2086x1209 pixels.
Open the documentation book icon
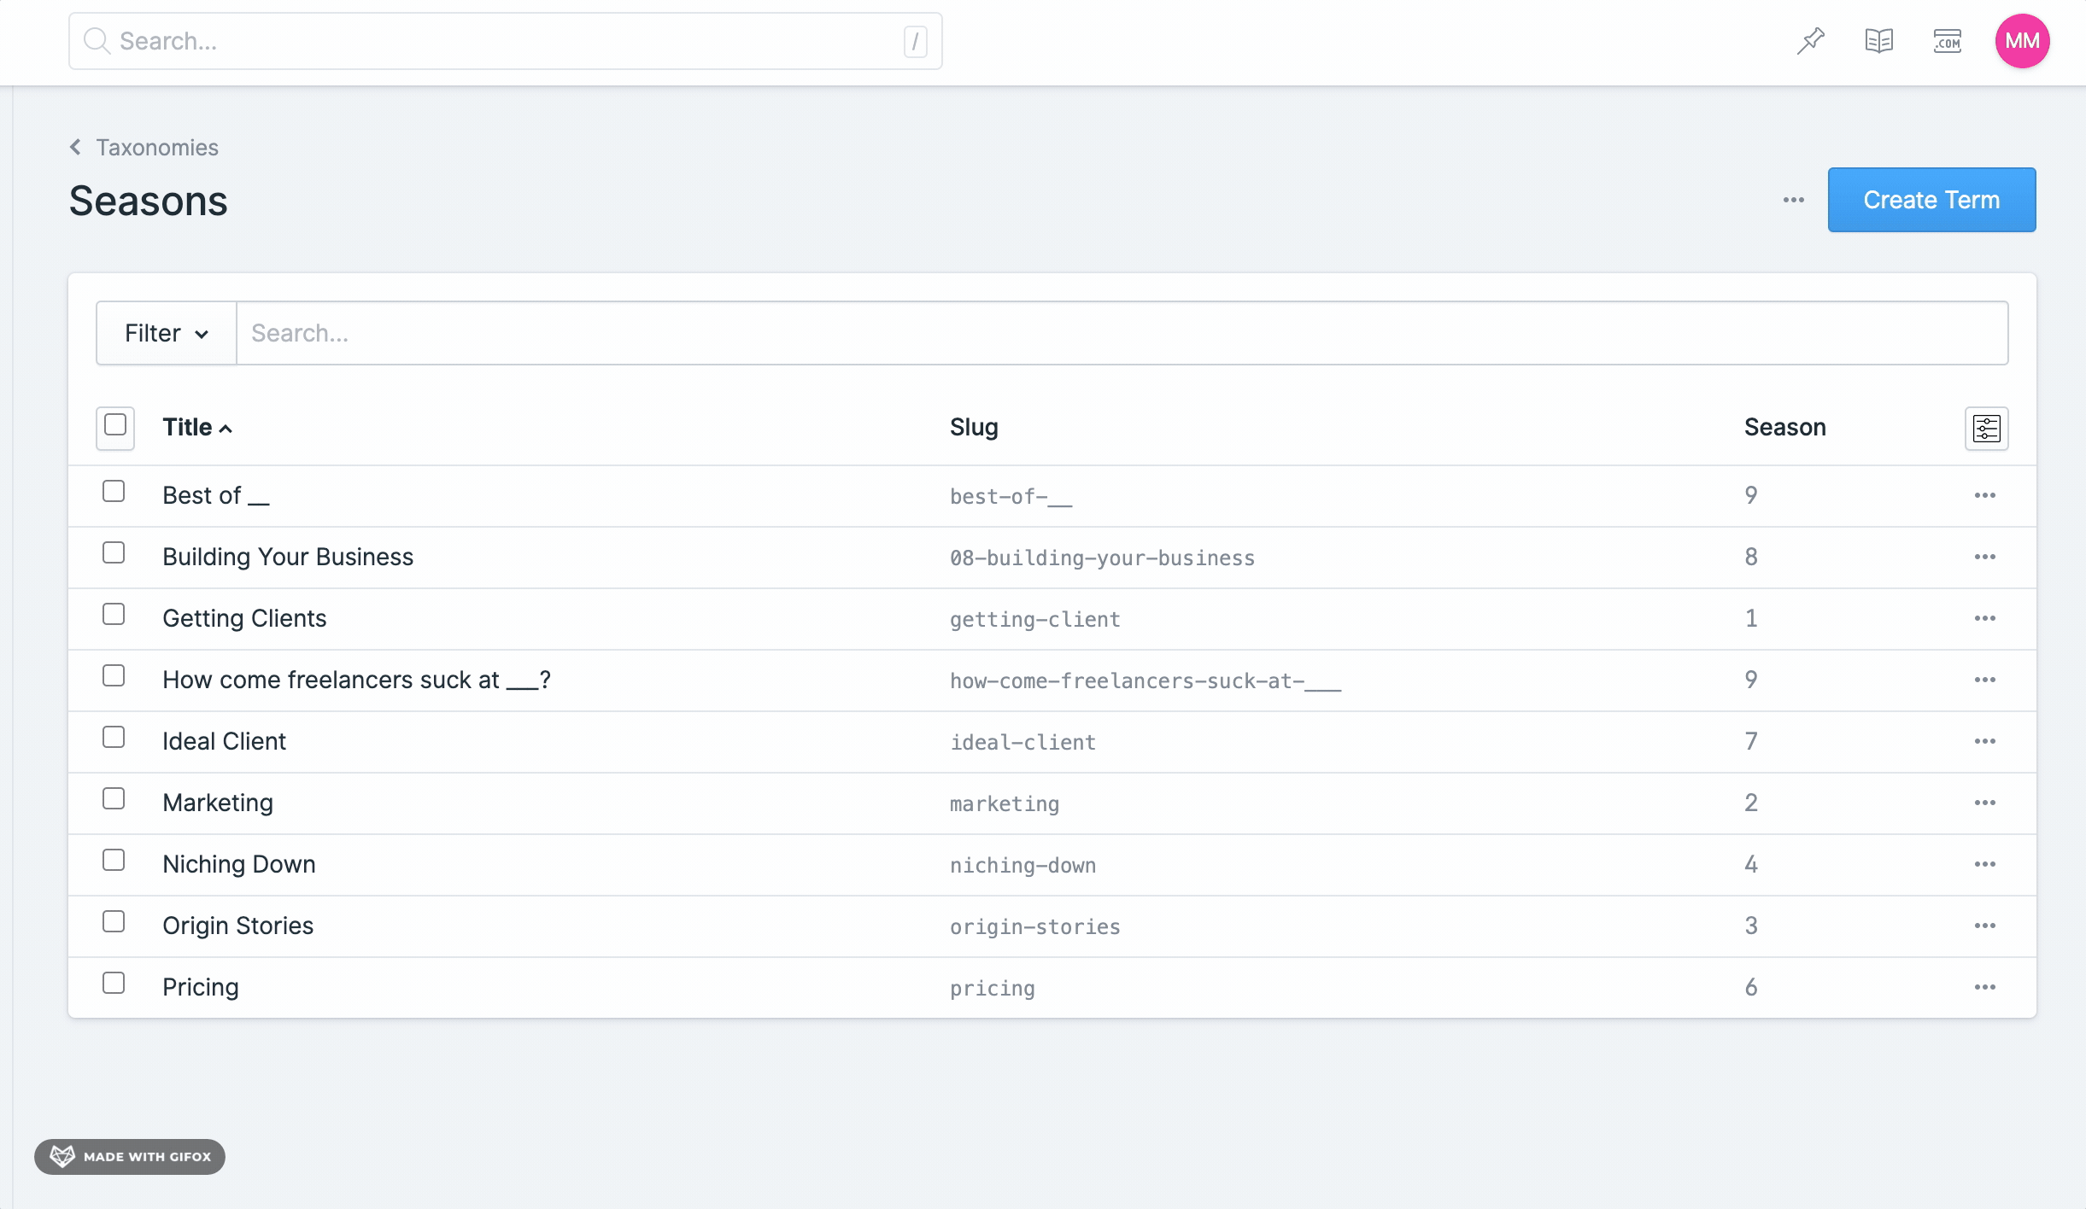tap(1878, 41)
